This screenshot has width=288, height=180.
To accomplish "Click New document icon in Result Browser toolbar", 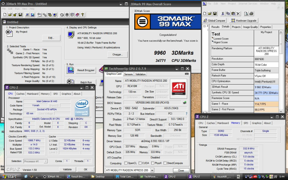I will [x=204, y=13].
